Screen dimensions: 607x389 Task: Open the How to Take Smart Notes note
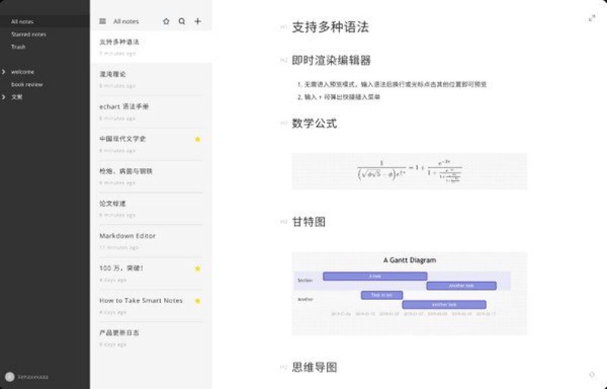[151, 305]
